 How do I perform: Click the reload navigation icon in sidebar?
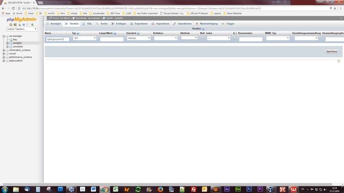32,25
